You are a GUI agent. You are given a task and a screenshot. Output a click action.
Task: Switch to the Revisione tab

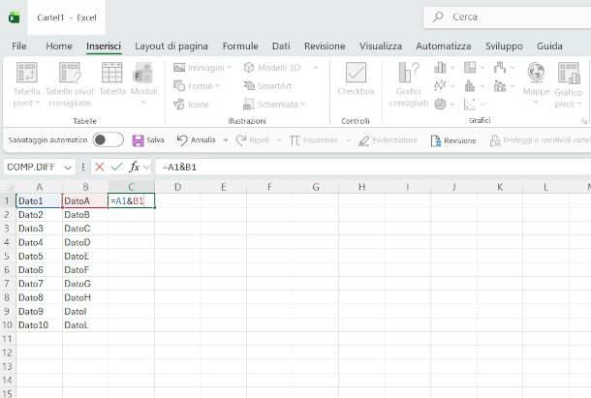click(325, 46)
